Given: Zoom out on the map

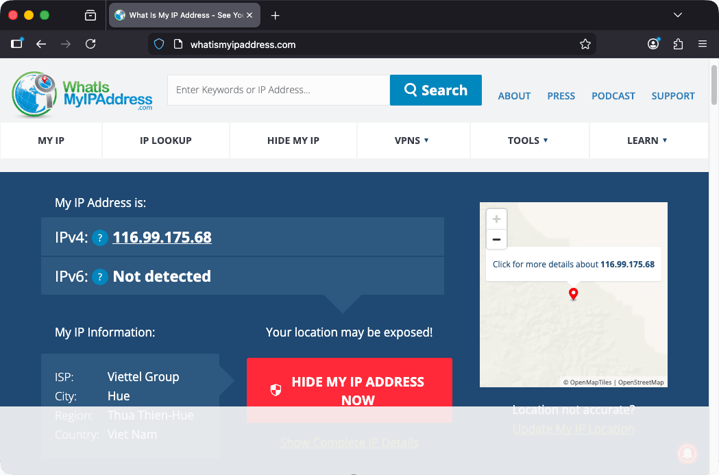Looking at the screenshot, I should click(496, 239).
